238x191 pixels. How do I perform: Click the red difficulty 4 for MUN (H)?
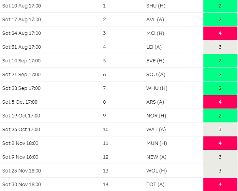click(220, 143)
